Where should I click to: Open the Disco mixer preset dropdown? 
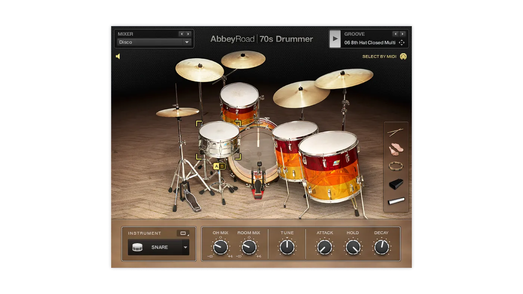tap(154, 42)
